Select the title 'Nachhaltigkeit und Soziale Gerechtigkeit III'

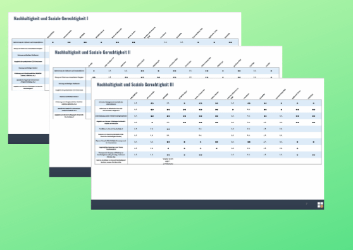pos(135,85)
